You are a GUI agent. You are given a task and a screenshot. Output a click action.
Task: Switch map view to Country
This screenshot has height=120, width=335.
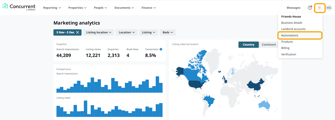tap(248, 45)
